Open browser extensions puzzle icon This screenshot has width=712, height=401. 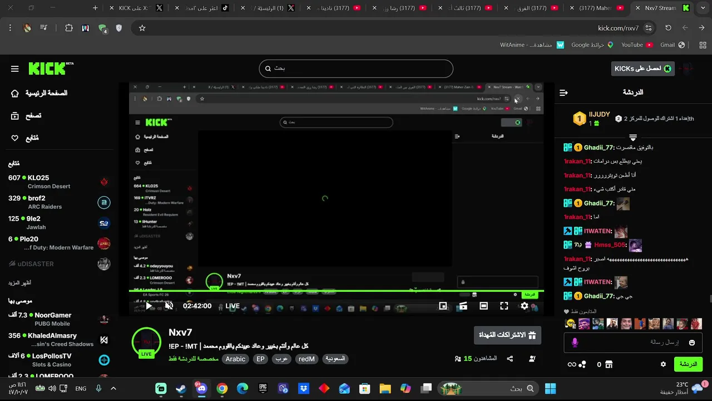point(69,28)
